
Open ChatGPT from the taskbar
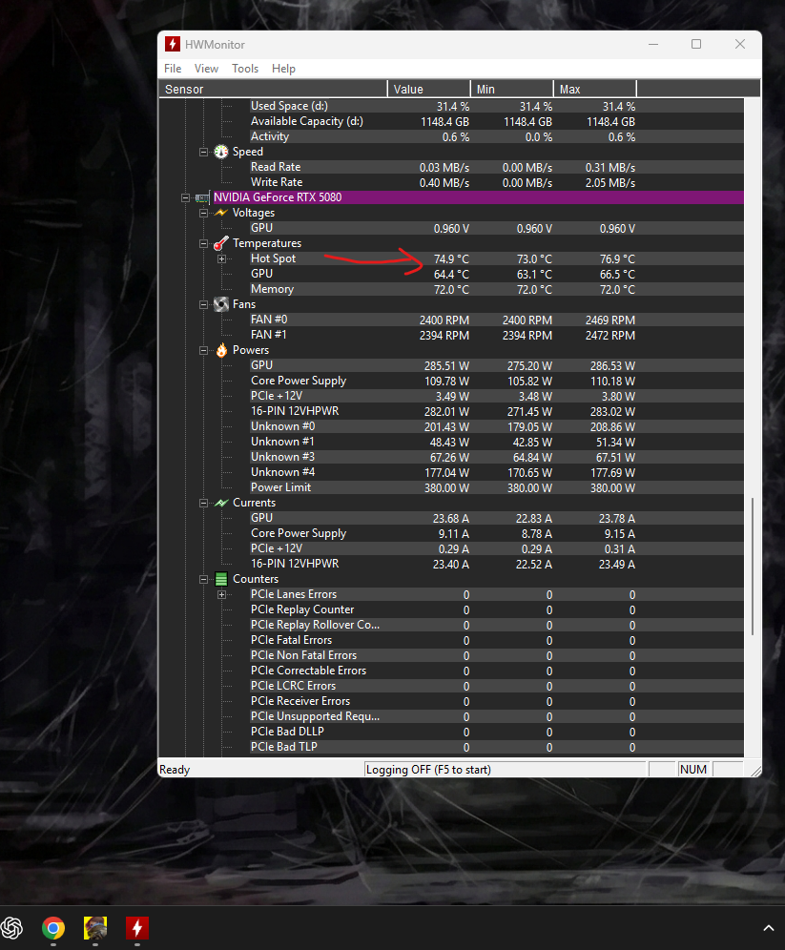pyautogui.click(x=12, y=927)
